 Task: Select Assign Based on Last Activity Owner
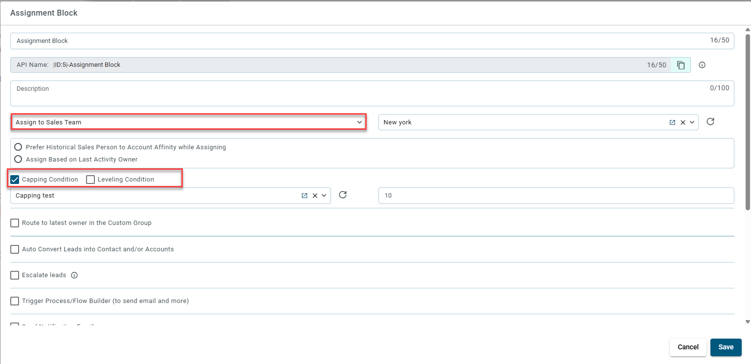pyautogui.click(x=18, y=159)
